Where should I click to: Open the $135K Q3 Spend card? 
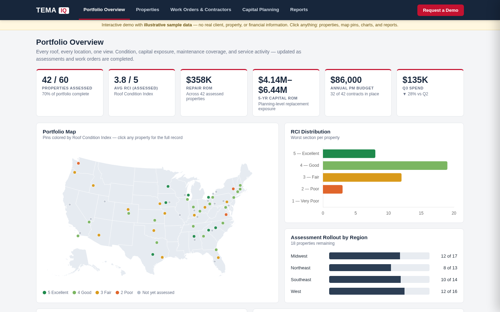(430, 93)
